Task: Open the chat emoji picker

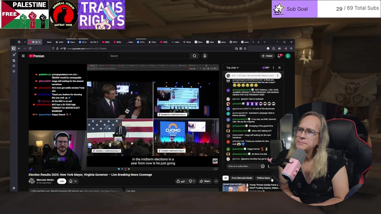Action: 263,166
